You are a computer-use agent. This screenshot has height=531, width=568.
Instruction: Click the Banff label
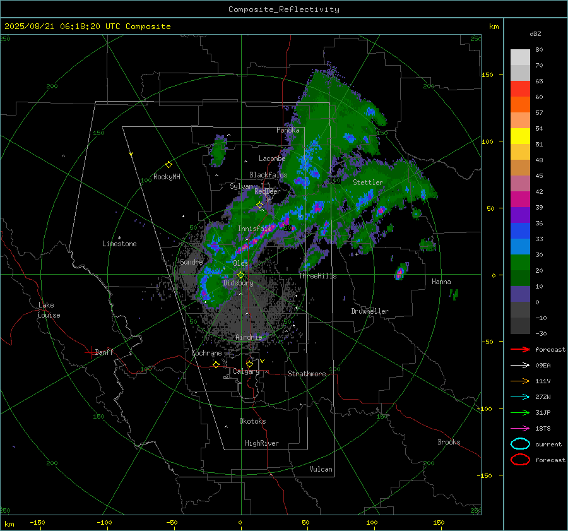click(104, 352)
